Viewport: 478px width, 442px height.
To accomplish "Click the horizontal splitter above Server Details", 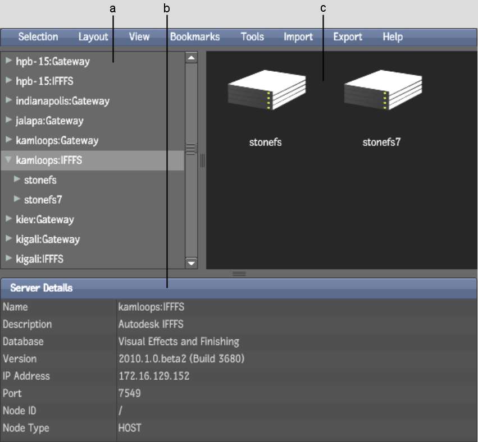I will 239,273.
